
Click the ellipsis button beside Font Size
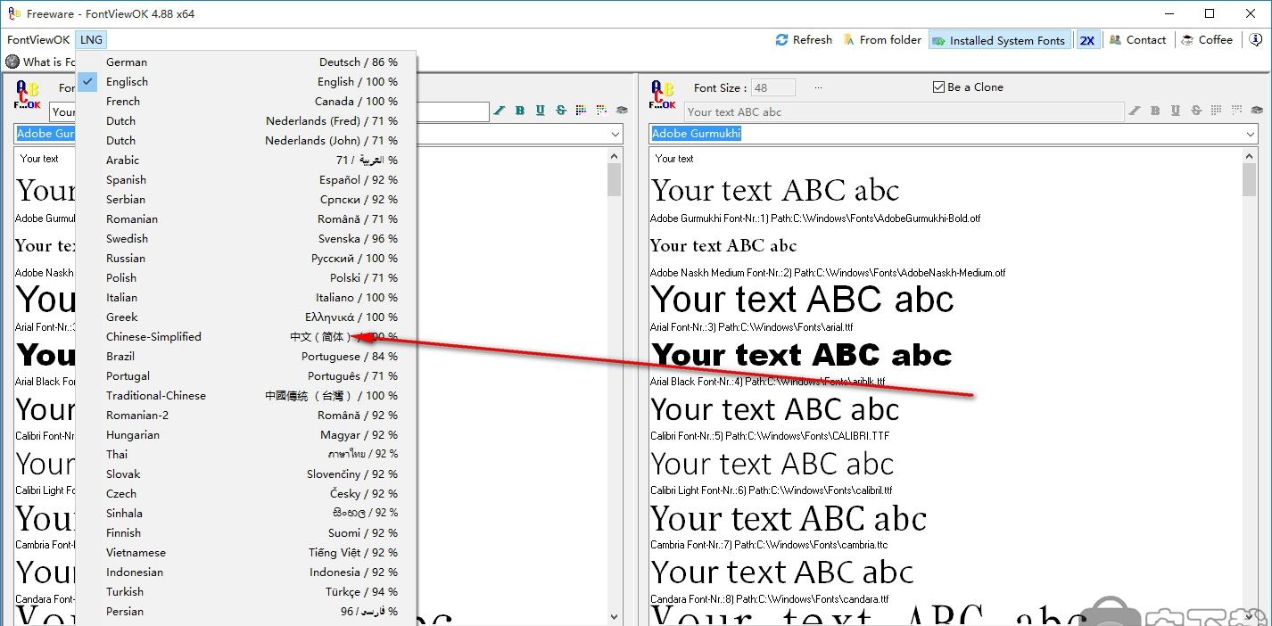pyautogui.click(x=818, y=87)
